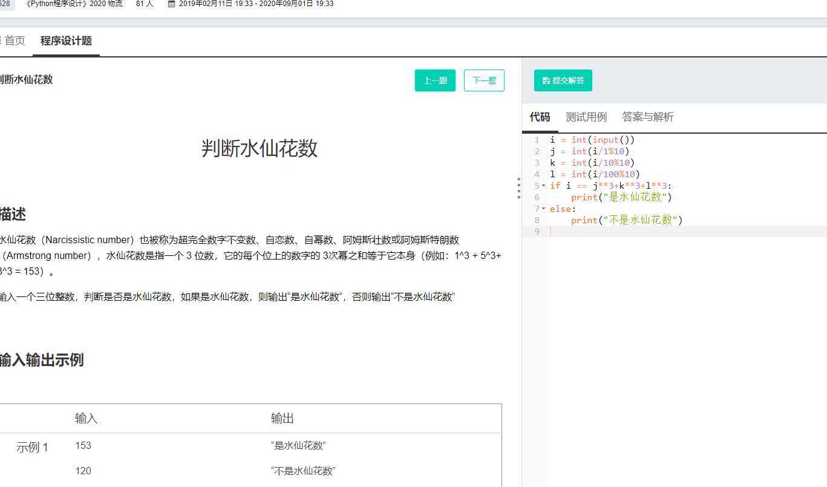The height and width of the screenshot is (487, 827).
Task: Open the 答案与解析 tab
Action: tap(647, 117)
